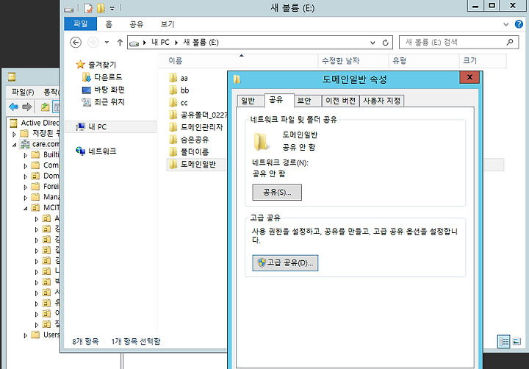The width and height of the screenshot is (529, 369).
Task: Open Explorer help question mark
Action: (519, 24)
